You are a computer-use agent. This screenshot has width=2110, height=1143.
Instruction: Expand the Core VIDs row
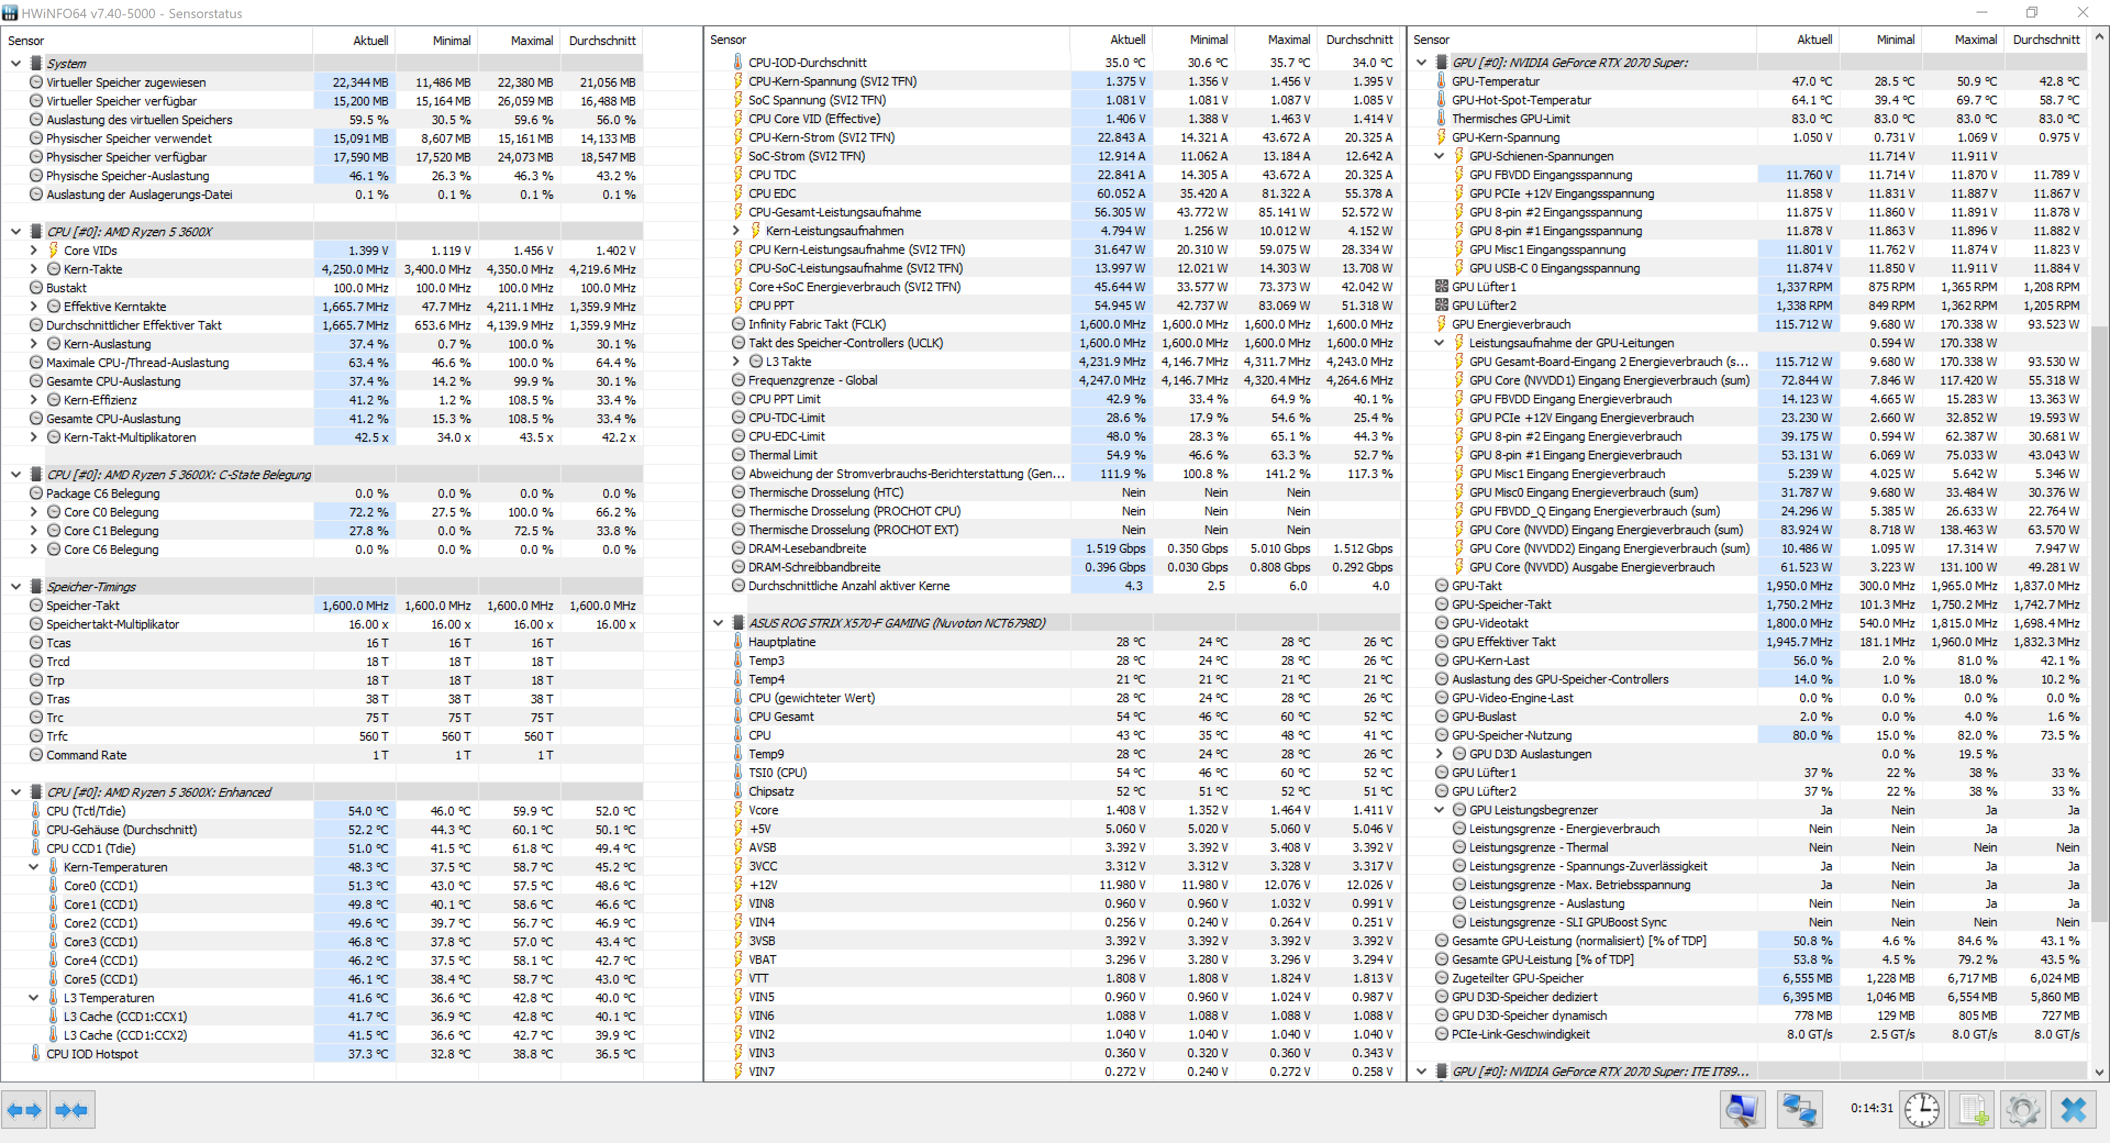34,250
